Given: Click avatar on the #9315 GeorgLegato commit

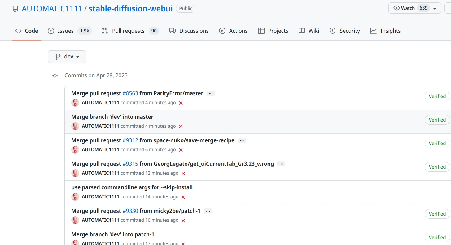Looking at the screenshot, I should [75, 173].
